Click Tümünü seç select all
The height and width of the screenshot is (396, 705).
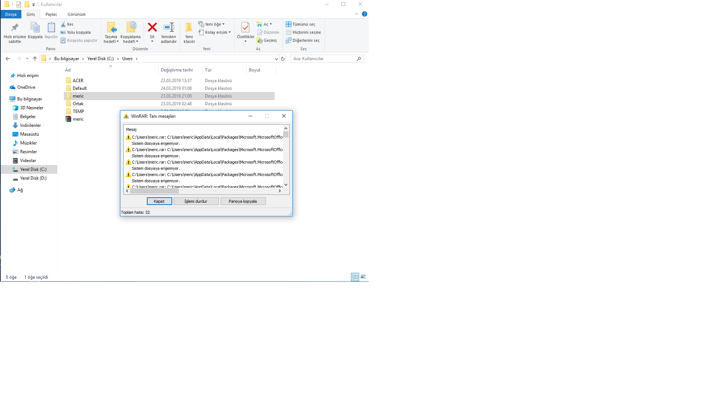click(x=300, y=24)
